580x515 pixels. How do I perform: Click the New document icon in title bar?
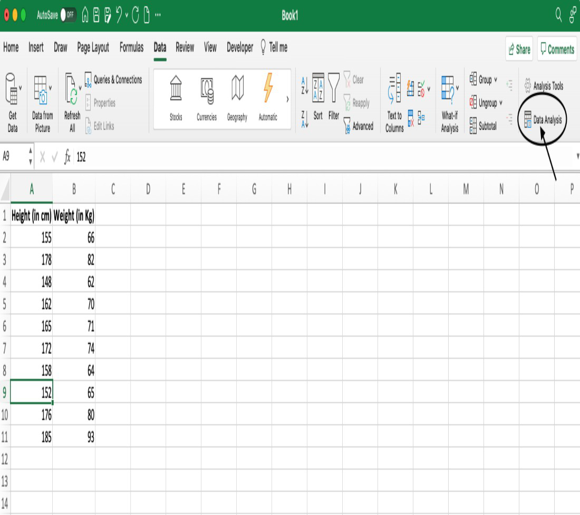(147, 15)
